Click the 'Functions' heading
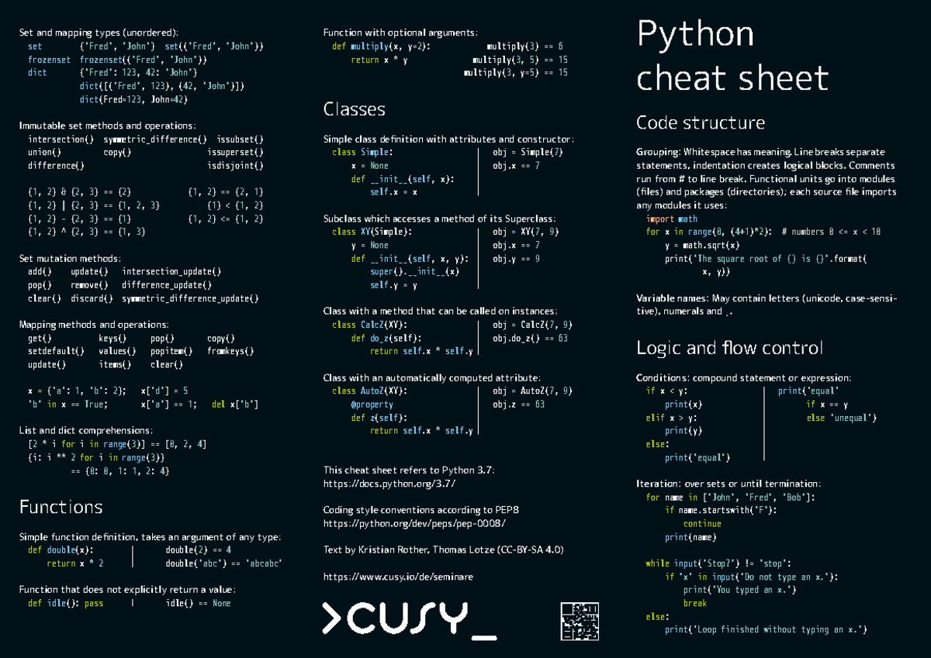Screen dimensions: 931x658 tap(61, 507)
